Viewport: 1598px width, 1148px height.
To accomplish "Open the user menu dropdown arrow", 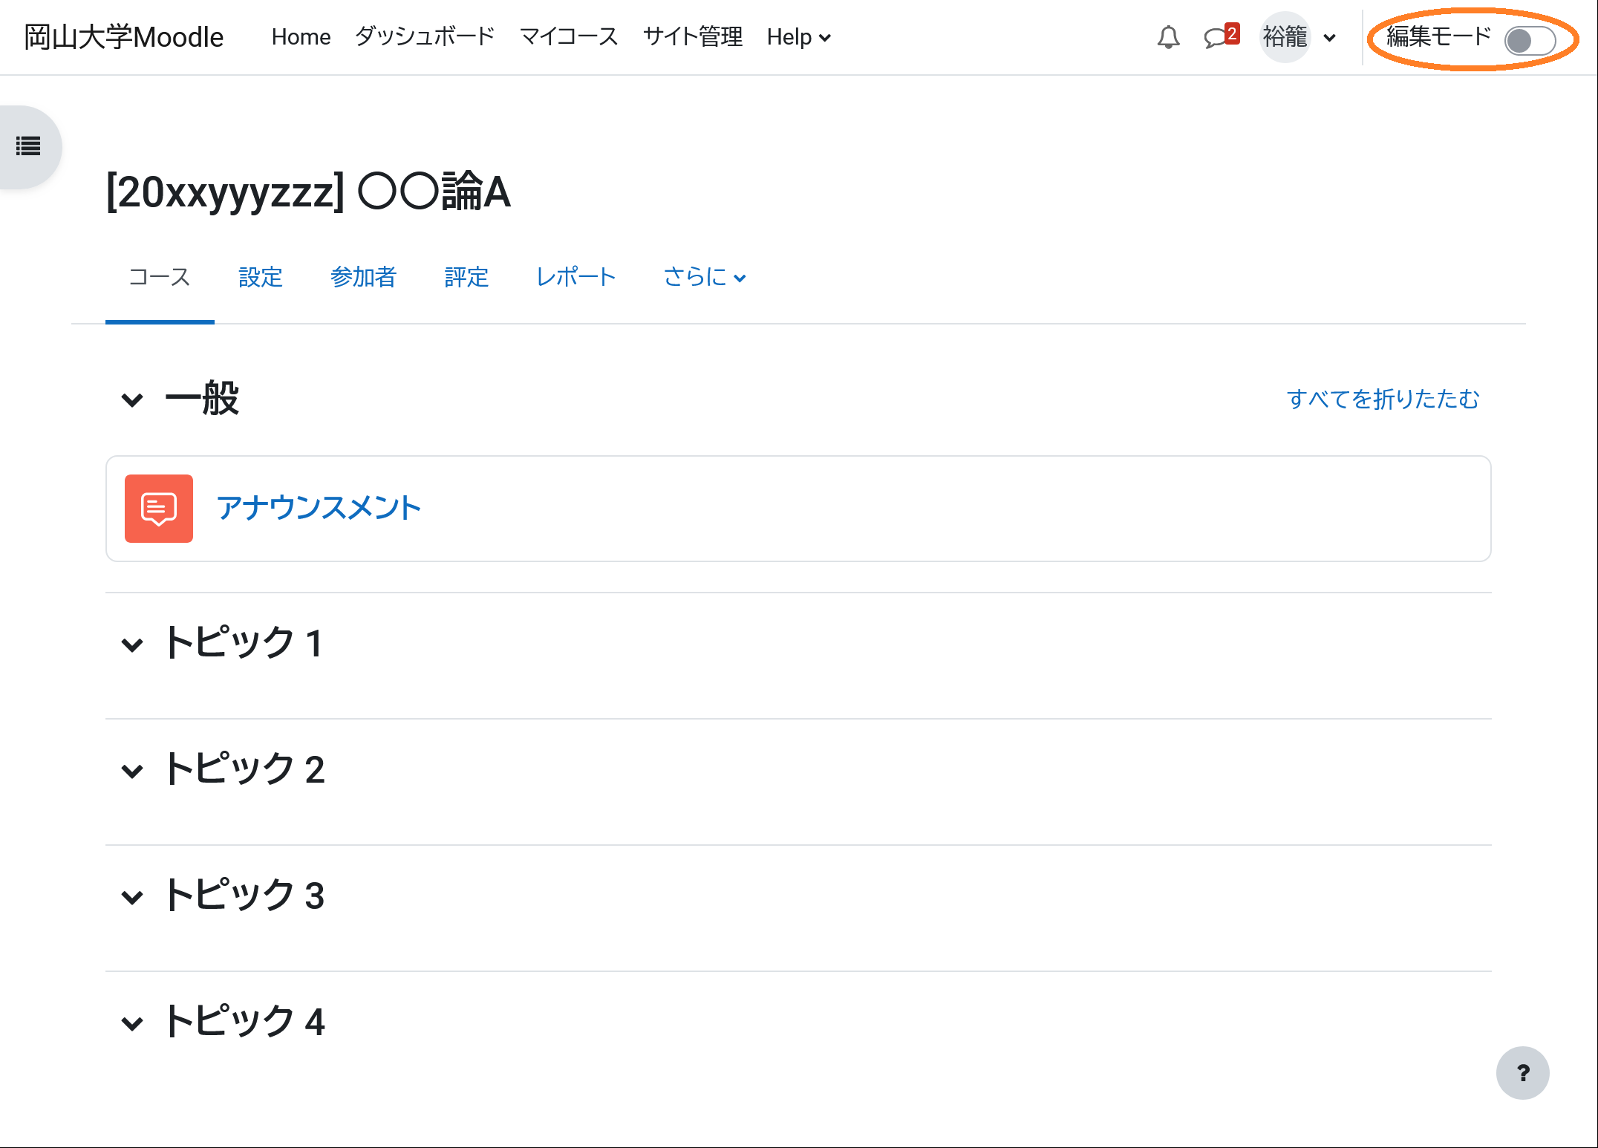I will [x=1330, y=38].
